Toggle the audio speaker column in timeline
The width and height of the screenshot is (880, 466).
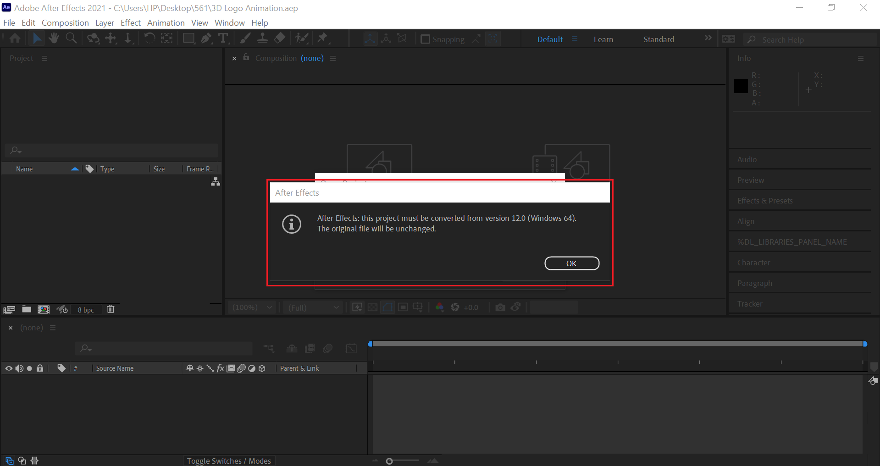(x=19, y=368)
